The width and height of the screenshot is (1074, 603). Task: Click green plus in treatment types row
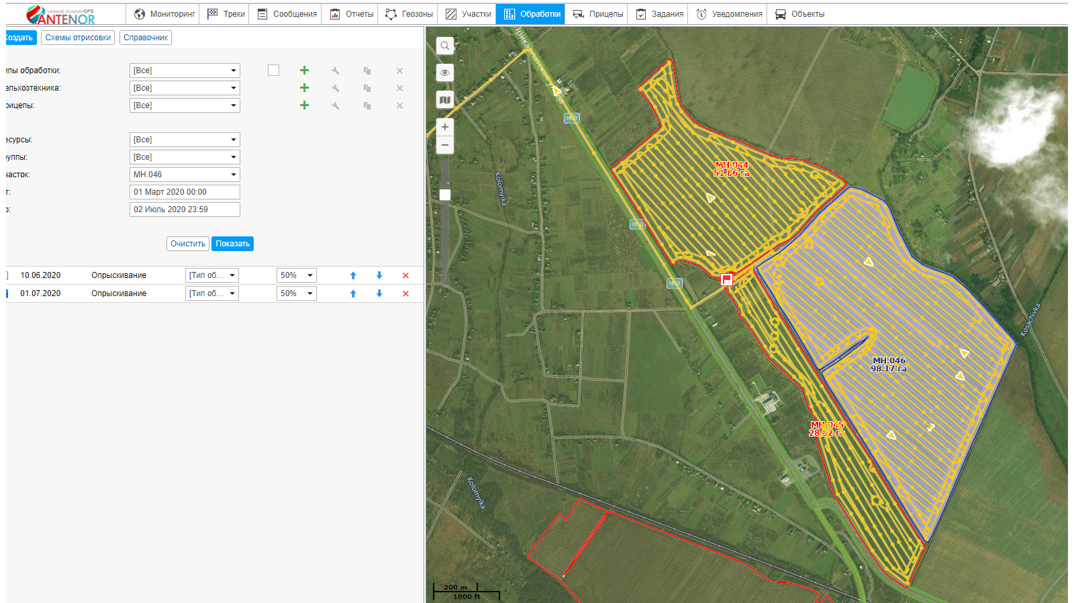click(304, 71)
